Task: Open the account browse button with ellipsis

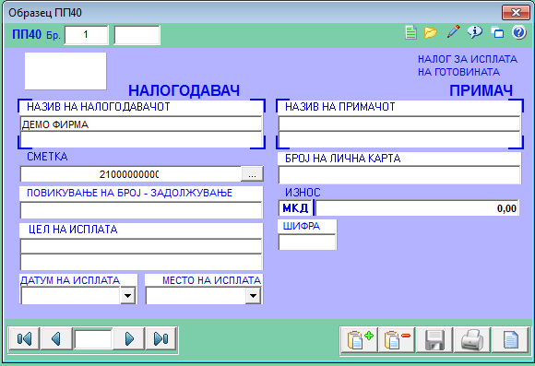Action: tap(252, 174)
